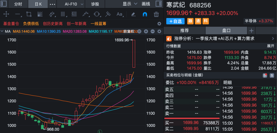Expand the 涨停分析 row arrow
The width and height of the screenshot is (277, 133).
[x=273, y=38]
